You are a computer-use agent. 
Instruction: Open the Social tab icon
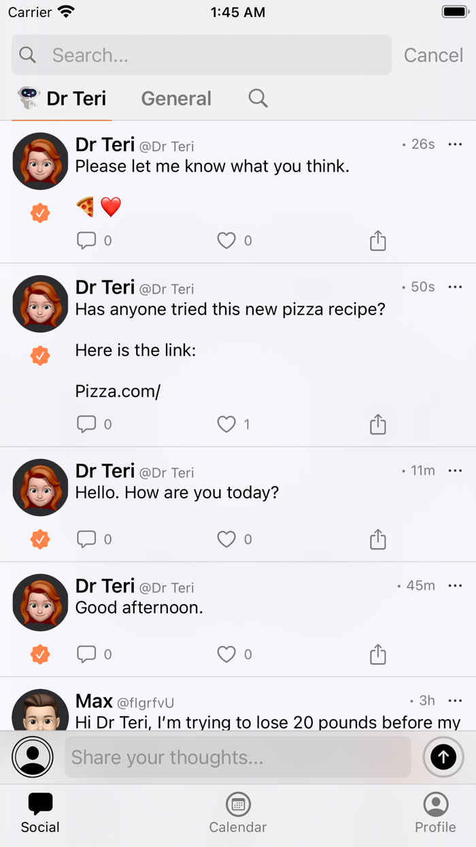pyautogui.click(x=39, y=804)
